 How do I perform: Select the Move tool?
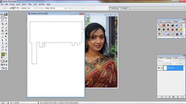pos(6,18)
